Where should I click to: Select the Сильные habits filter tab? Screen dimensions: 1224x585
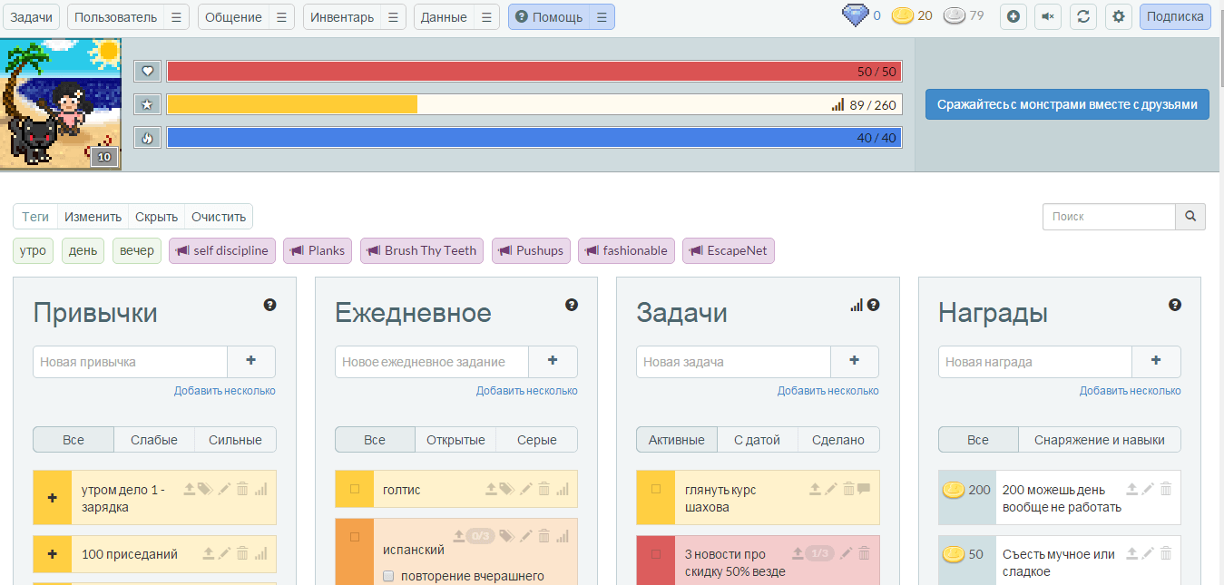235,440
